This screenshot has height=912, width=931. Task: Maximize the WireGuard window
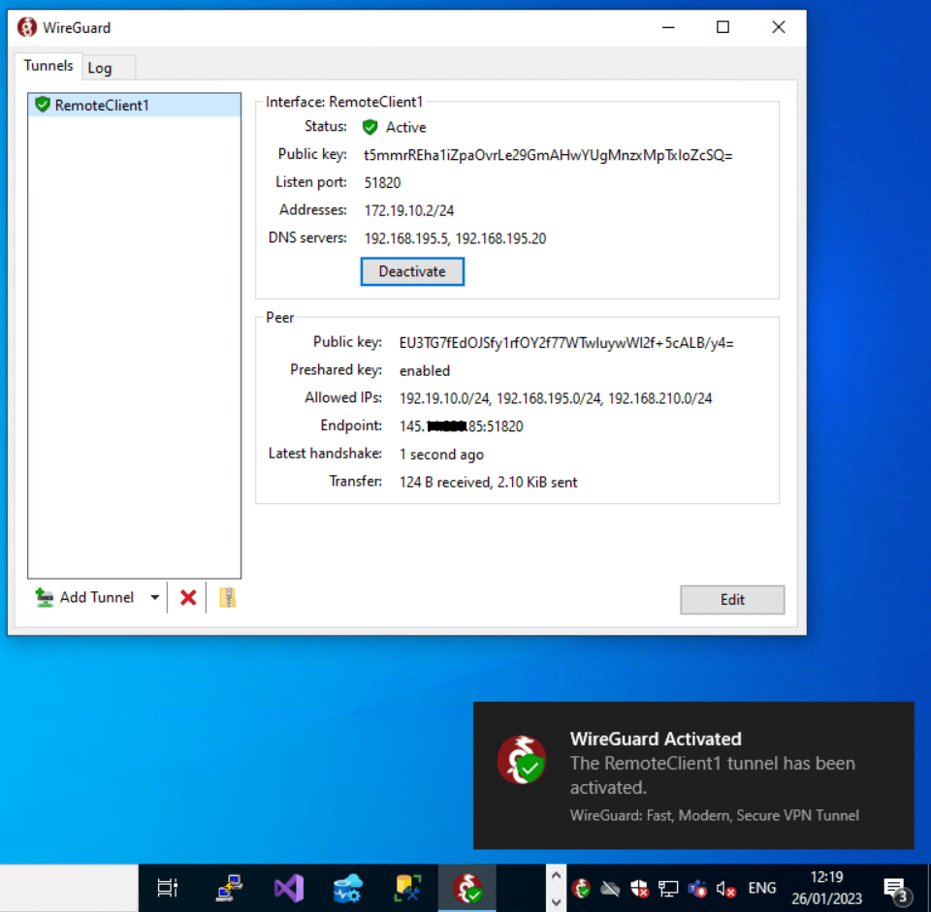pyautogui.click(x=722, y=27)
